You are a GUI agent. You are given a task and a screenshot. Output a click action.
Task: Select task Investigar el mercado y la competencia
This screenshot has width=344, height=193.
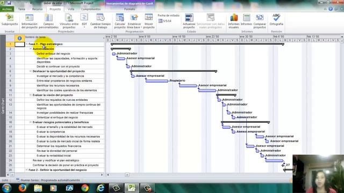(x=60, y=76)
